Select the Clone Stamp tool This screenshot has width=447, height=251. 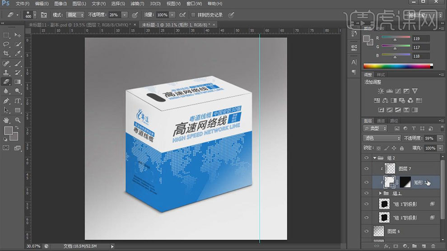(x=6, y=72)
